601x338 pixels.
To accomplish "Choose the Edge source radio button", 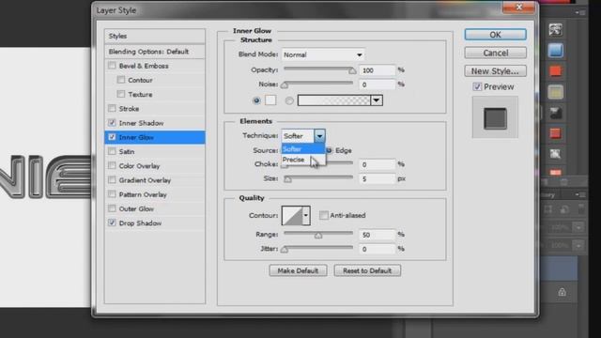I will (330, 150).
